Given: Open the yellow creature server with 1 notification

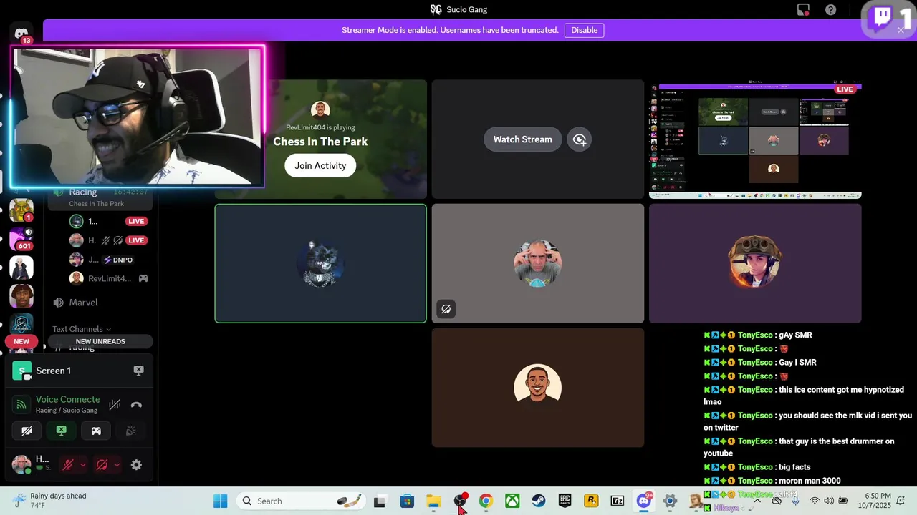Looking at the screenshot, I should [21, 211].
